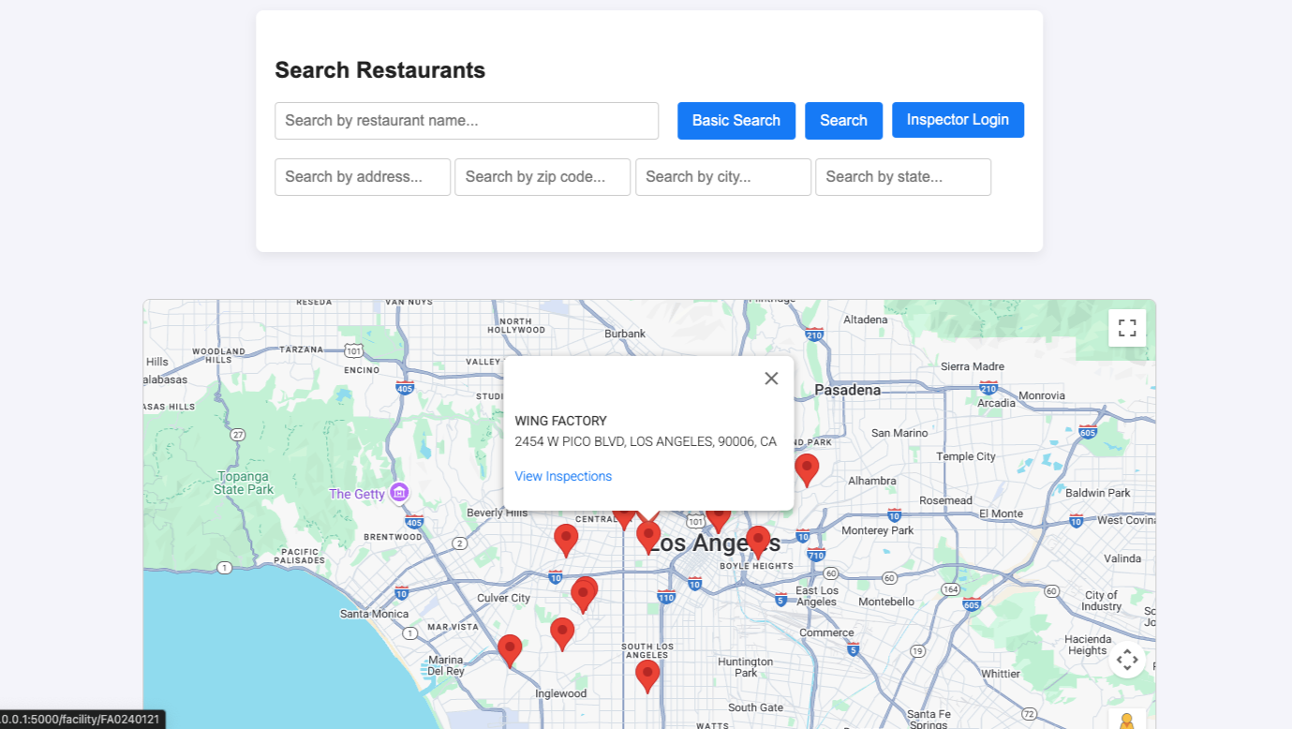Select the red marker below Beverly Hills label
This screenshot has width=1292, height=729.
566,541
